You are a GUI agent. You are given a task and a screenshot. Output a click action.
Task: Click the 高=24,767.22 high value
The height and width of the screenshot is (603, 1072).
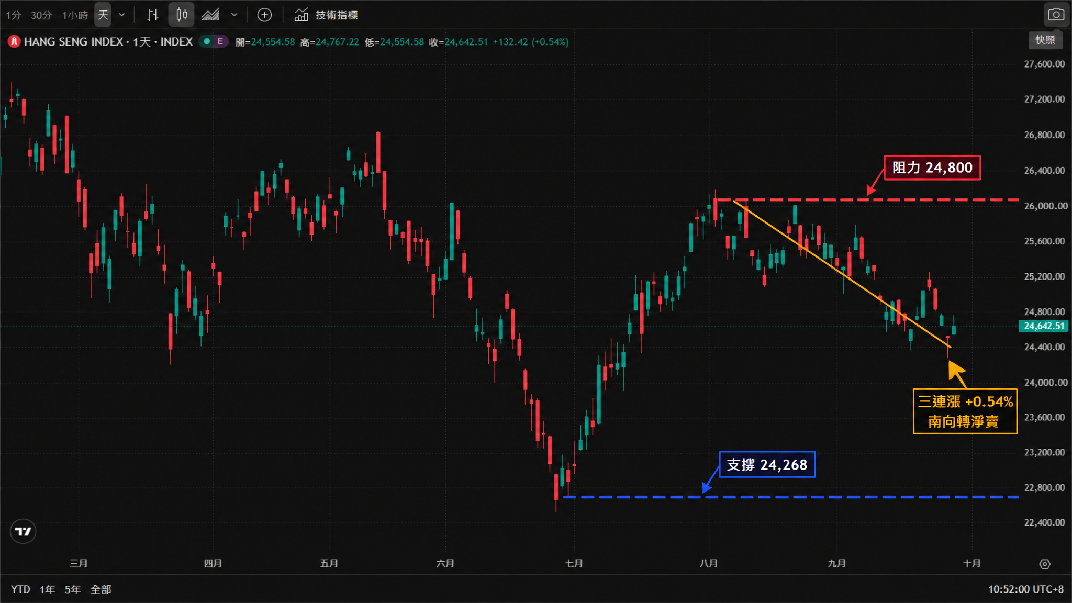[x=330, y=42]
